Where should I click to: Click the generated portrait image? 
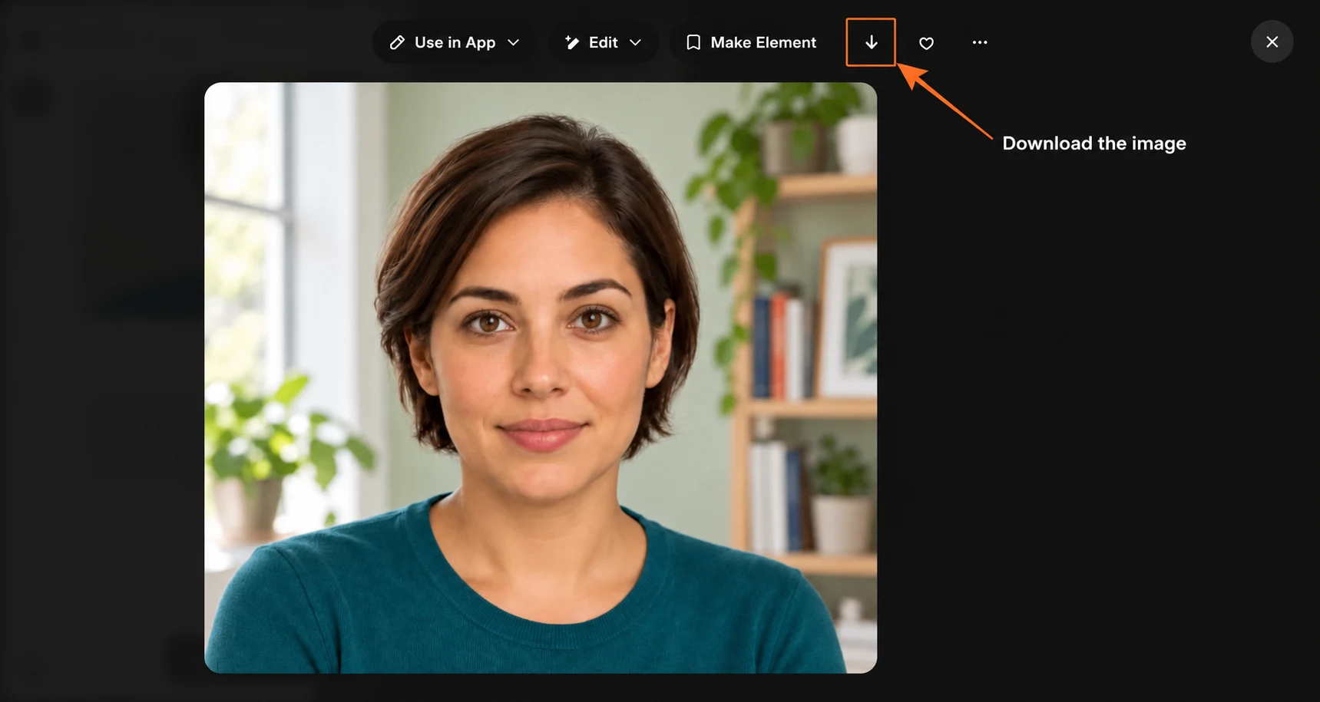[x=541, y=377]
